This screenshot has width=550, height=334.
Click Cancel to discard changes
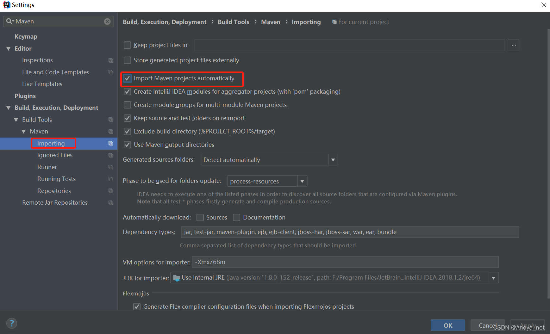click(x=488, y=325)
